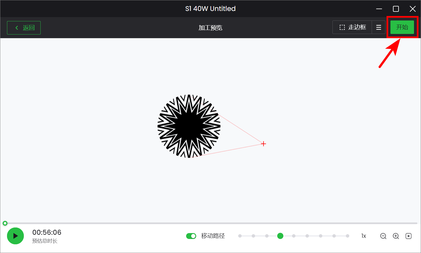Click the back chevron arrow icon
The width and height of the screenshot is (421, 253).
tap(17, 28)
